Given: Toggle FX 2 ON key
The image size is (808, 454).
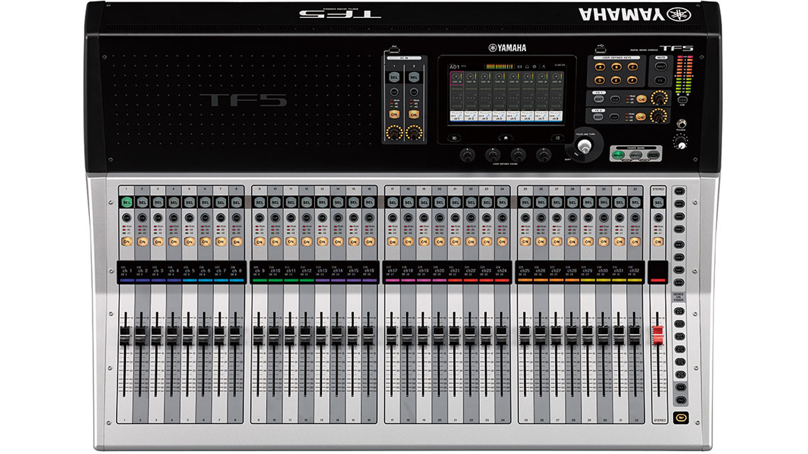Looking at the screenshot, I should click(640, 117).
